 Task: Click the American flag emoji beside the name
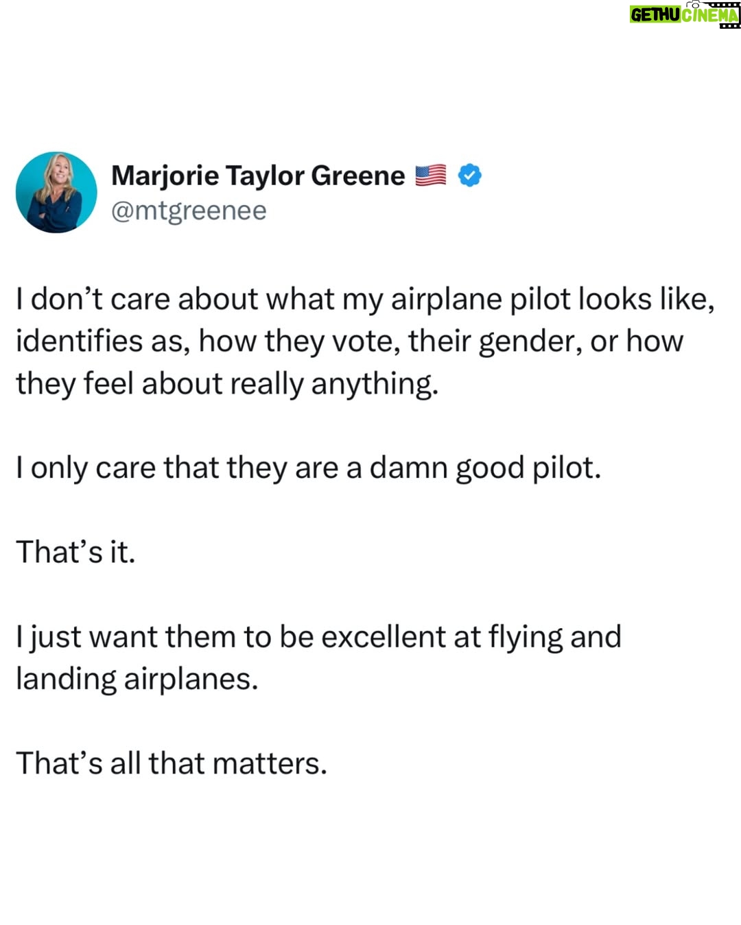(x=431, y=176)
